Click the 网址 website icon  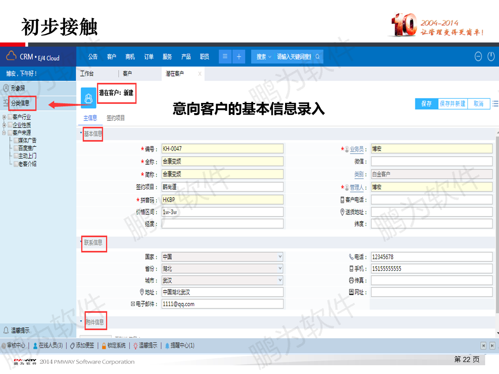pos(351,292)
